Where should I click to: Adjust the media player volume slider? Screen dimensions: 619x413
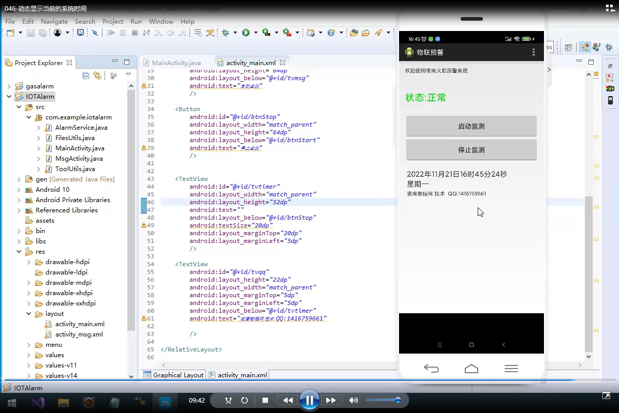click(397, 400)
